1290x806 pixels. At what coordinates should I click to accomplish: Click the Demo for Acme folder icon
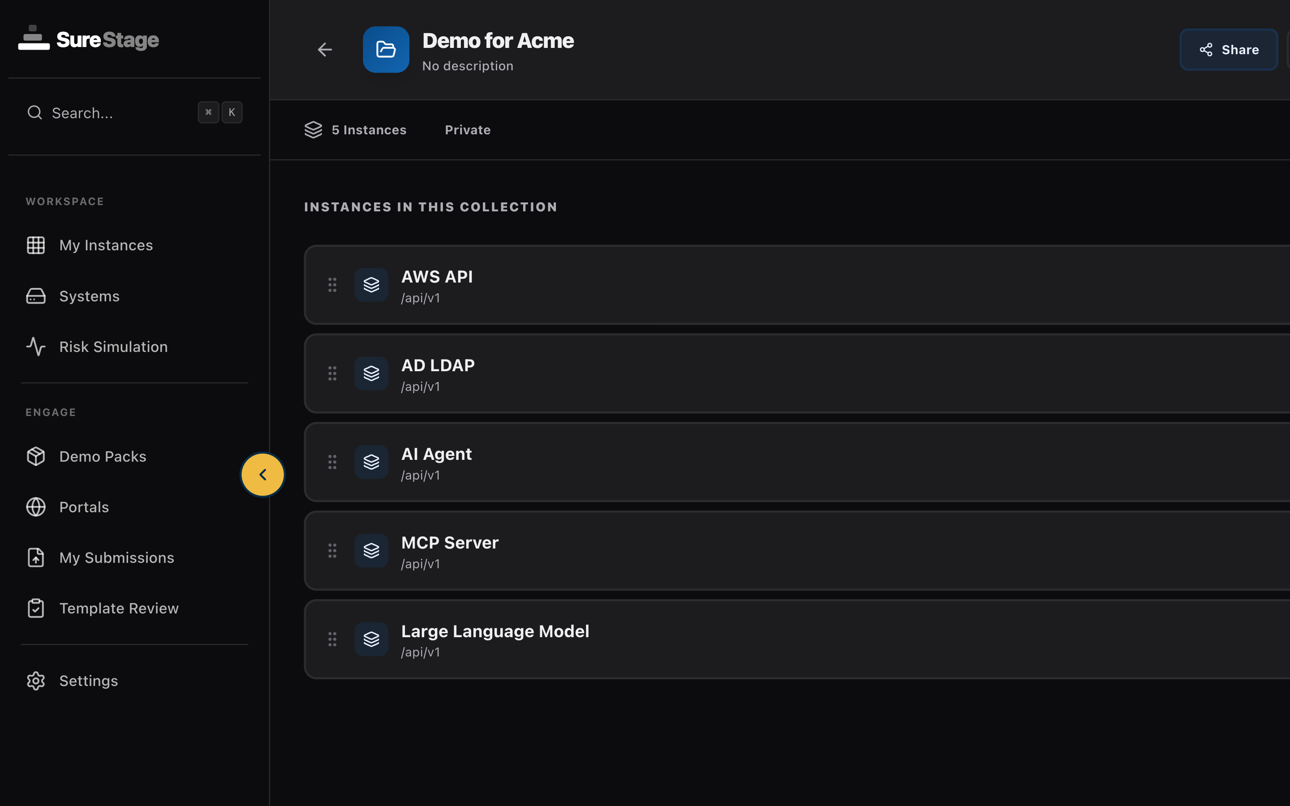tap(385, 49)
